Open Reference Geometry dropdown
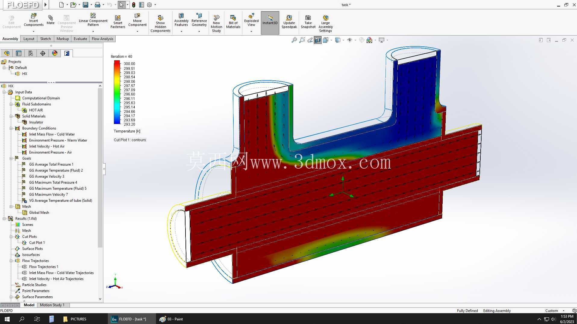This screenshot has width=577, height=324. point(199,31)
